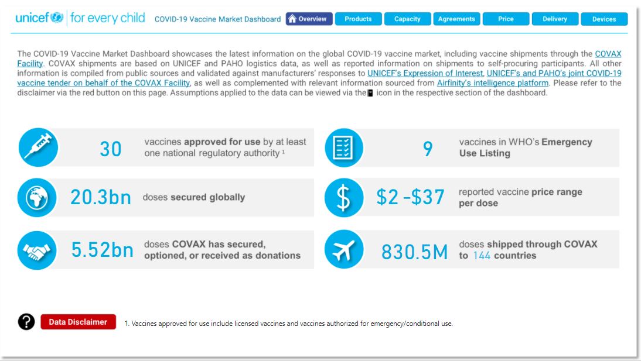Click the UNICEF logo

[39, 18]
